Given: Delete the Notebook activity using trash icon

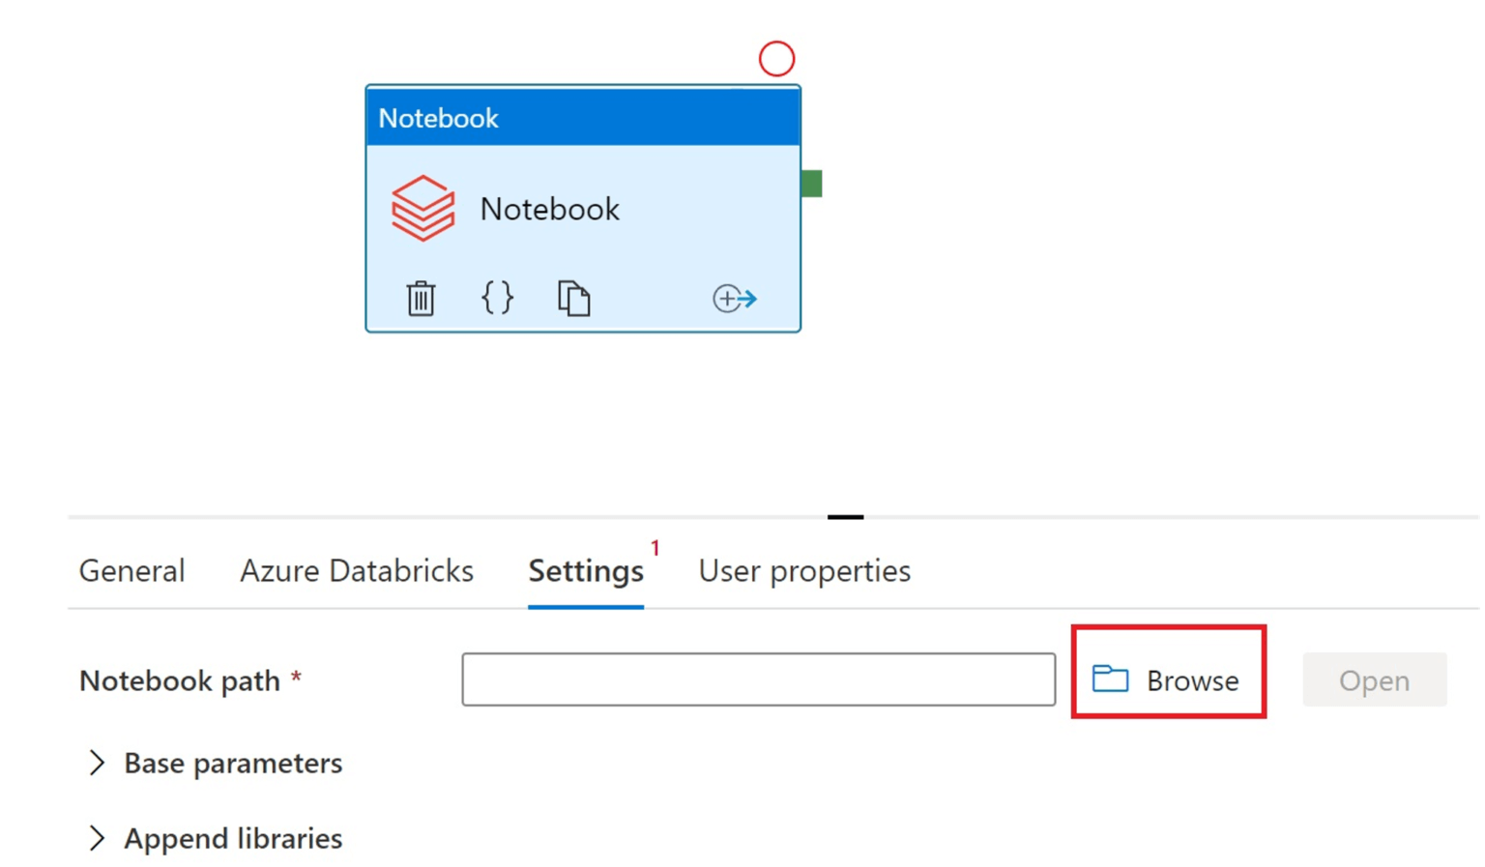Looking at the screenshot, I should 420,299.
